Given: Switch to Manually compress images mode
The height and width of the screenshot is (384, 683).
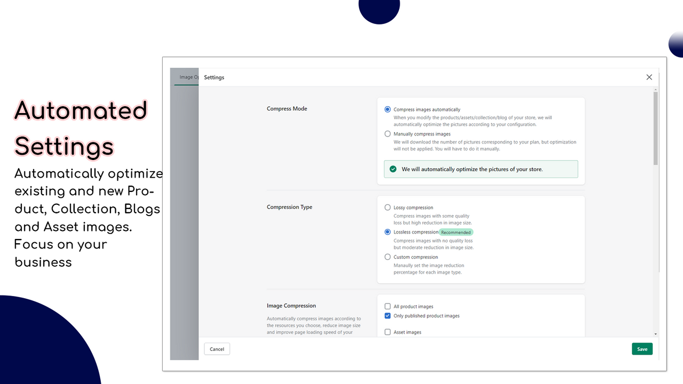Looking at the screenshot, I should [387, 133].
